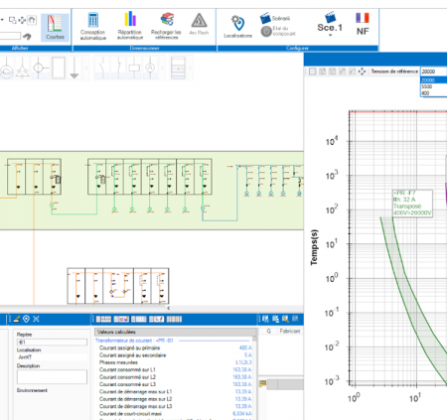Open the Arc Flash warning tool
Image resolution: width=447 pixels, height=420 pixels.
[199, 24]
